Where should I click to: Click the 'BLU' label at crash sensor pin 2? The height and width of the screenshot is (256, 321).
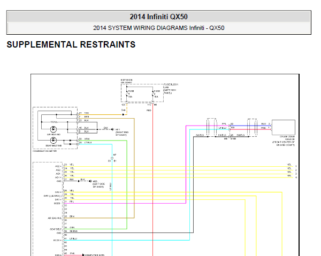click(264, 123)
